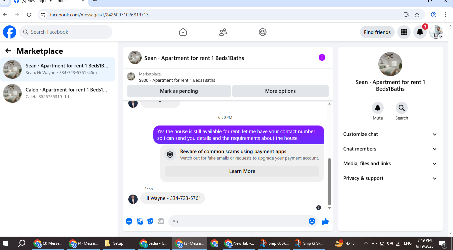The image size is (453, 250).
Task: Click the Search Facebook field
Action: [66, 32]
